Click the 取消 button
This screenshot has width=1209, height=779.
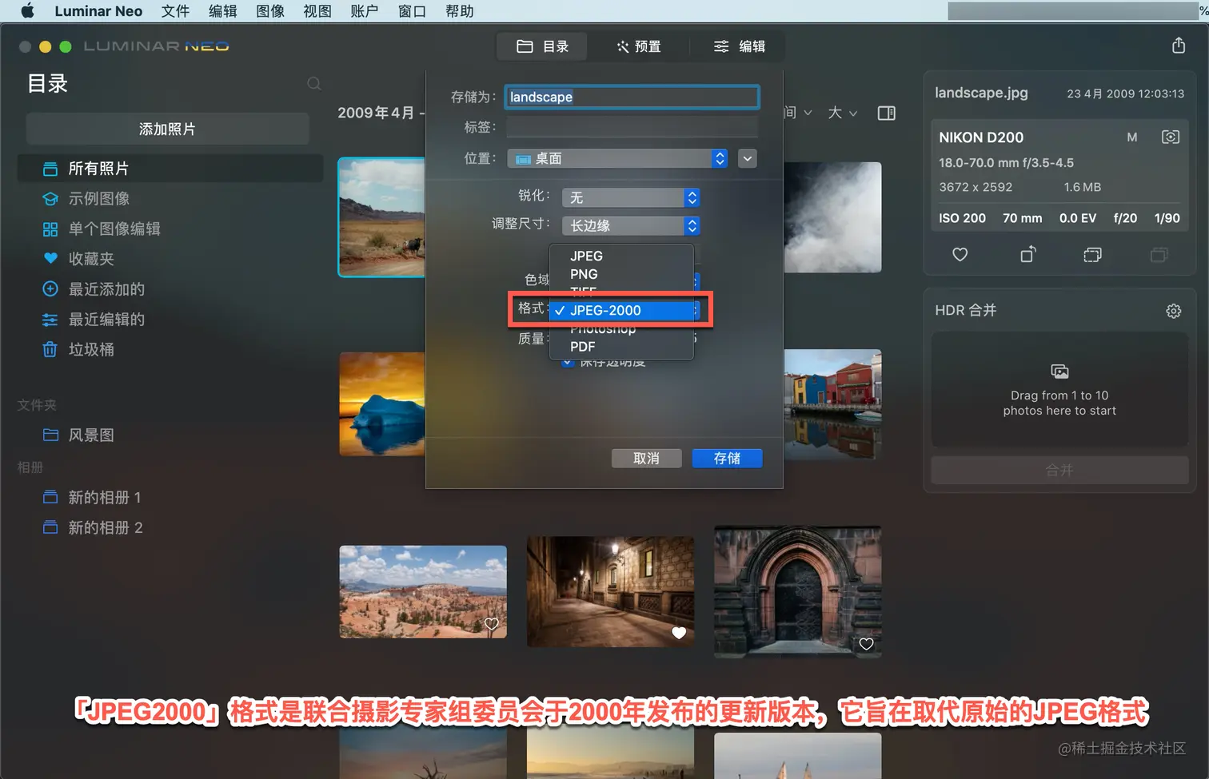pos(646,458)
